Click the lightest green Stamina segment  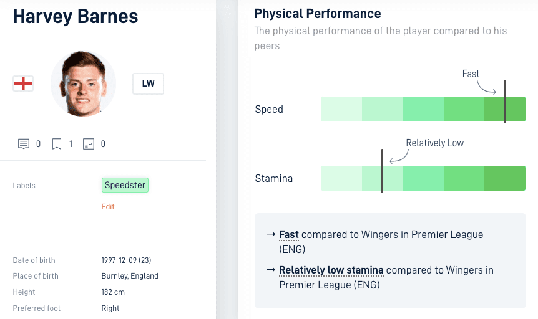tap(341, 178)
